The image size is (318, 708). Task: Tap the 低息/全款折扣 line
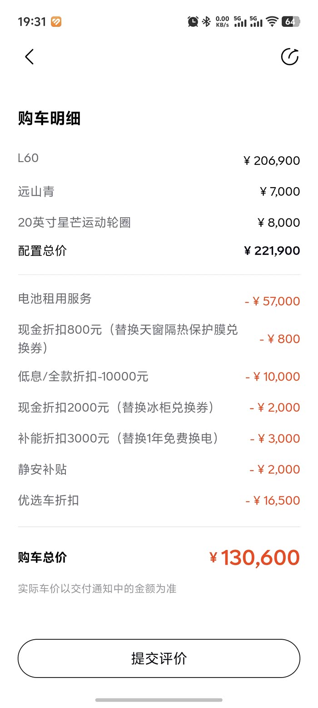click(83, 377)
